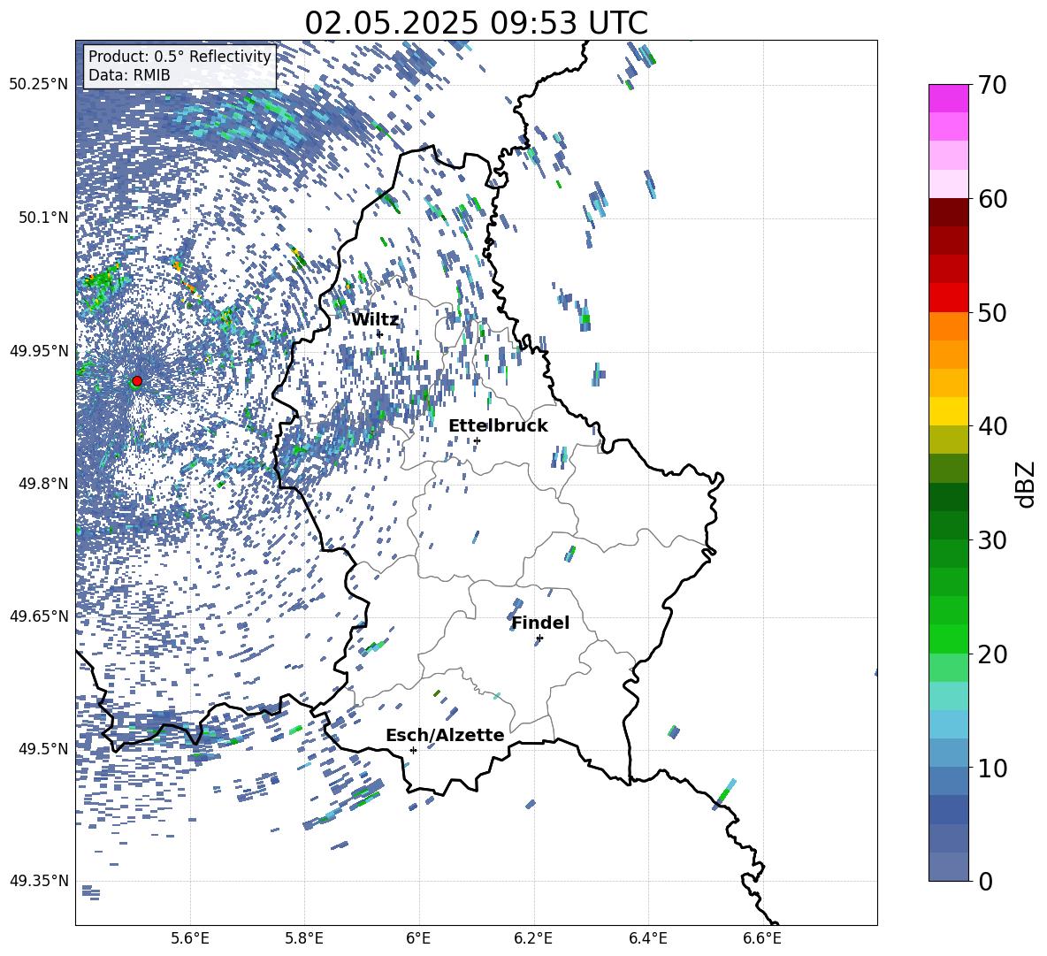1047x956 pixels.
Task: Click the dark maroon colorbar swatch below 60
Action: click(x=948, y=211)
